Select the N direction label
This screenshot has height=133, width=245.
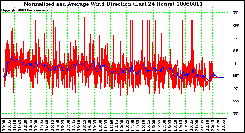(236, 89)
